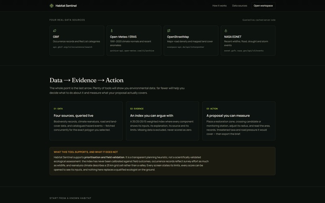The height and width of the screenshot is (203, 325).
Task: Click the bold prioritisation and field validation text
Action: click(x=104, y=157)
